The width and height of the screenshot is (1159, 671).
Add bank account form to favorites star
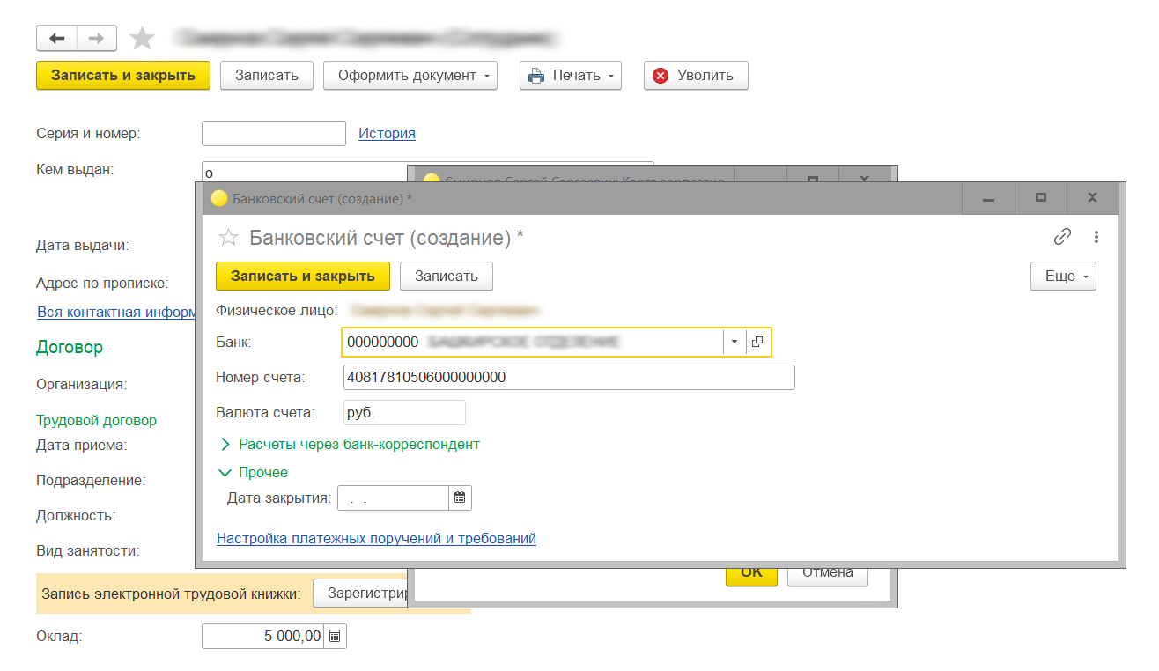pyautogui.click(x=228, y=238)
